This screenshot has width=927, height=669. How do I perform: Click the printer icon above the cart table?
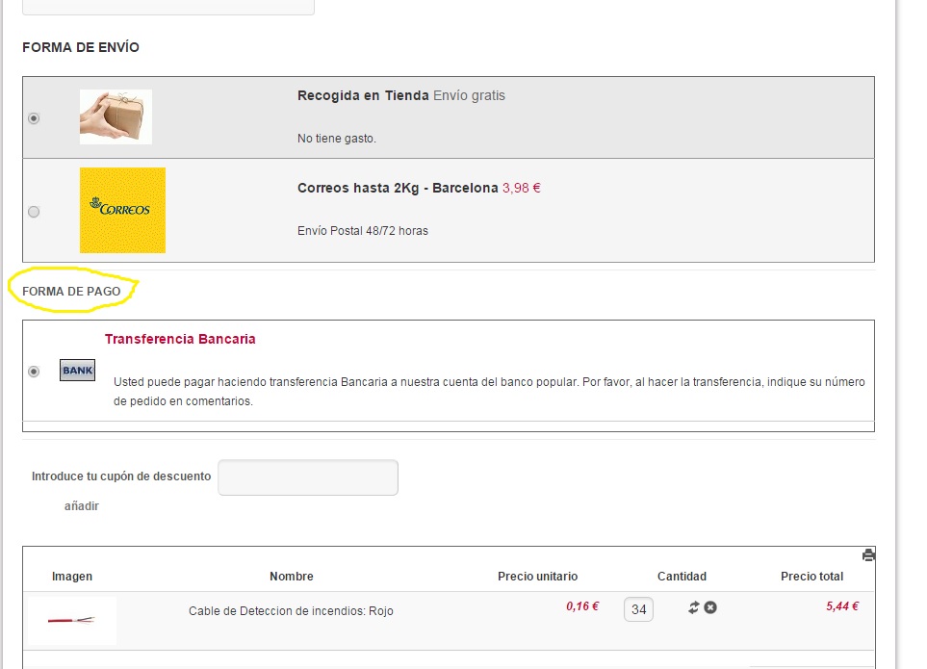868,555
